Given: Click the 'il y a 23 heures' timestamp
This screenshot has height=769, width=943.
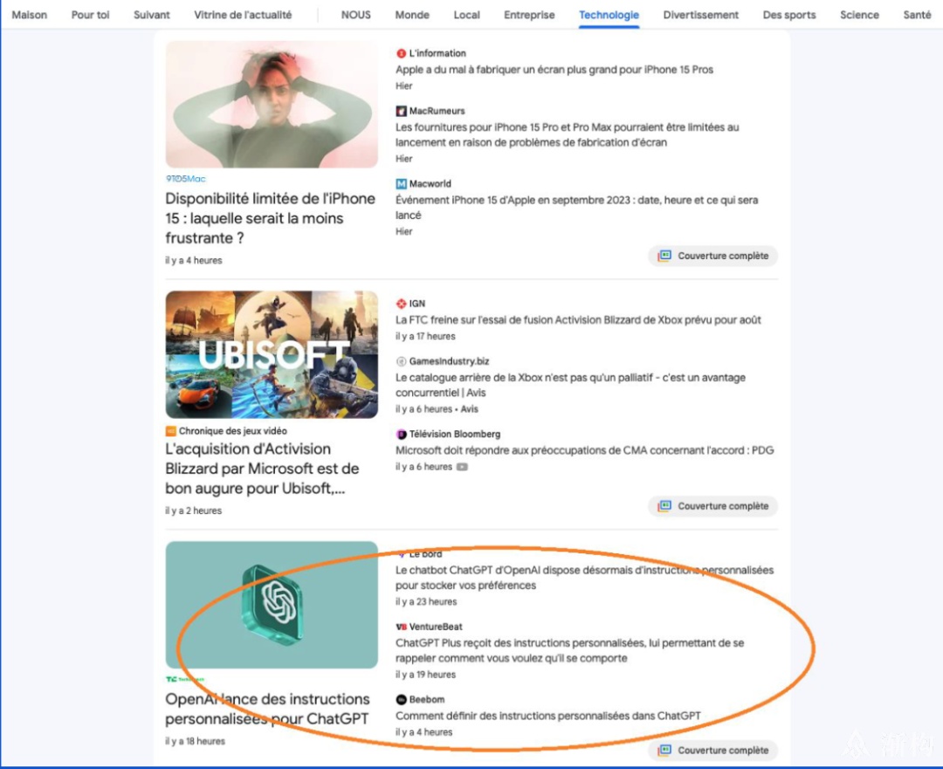Looking at the screenshot, I should point(426,602).
